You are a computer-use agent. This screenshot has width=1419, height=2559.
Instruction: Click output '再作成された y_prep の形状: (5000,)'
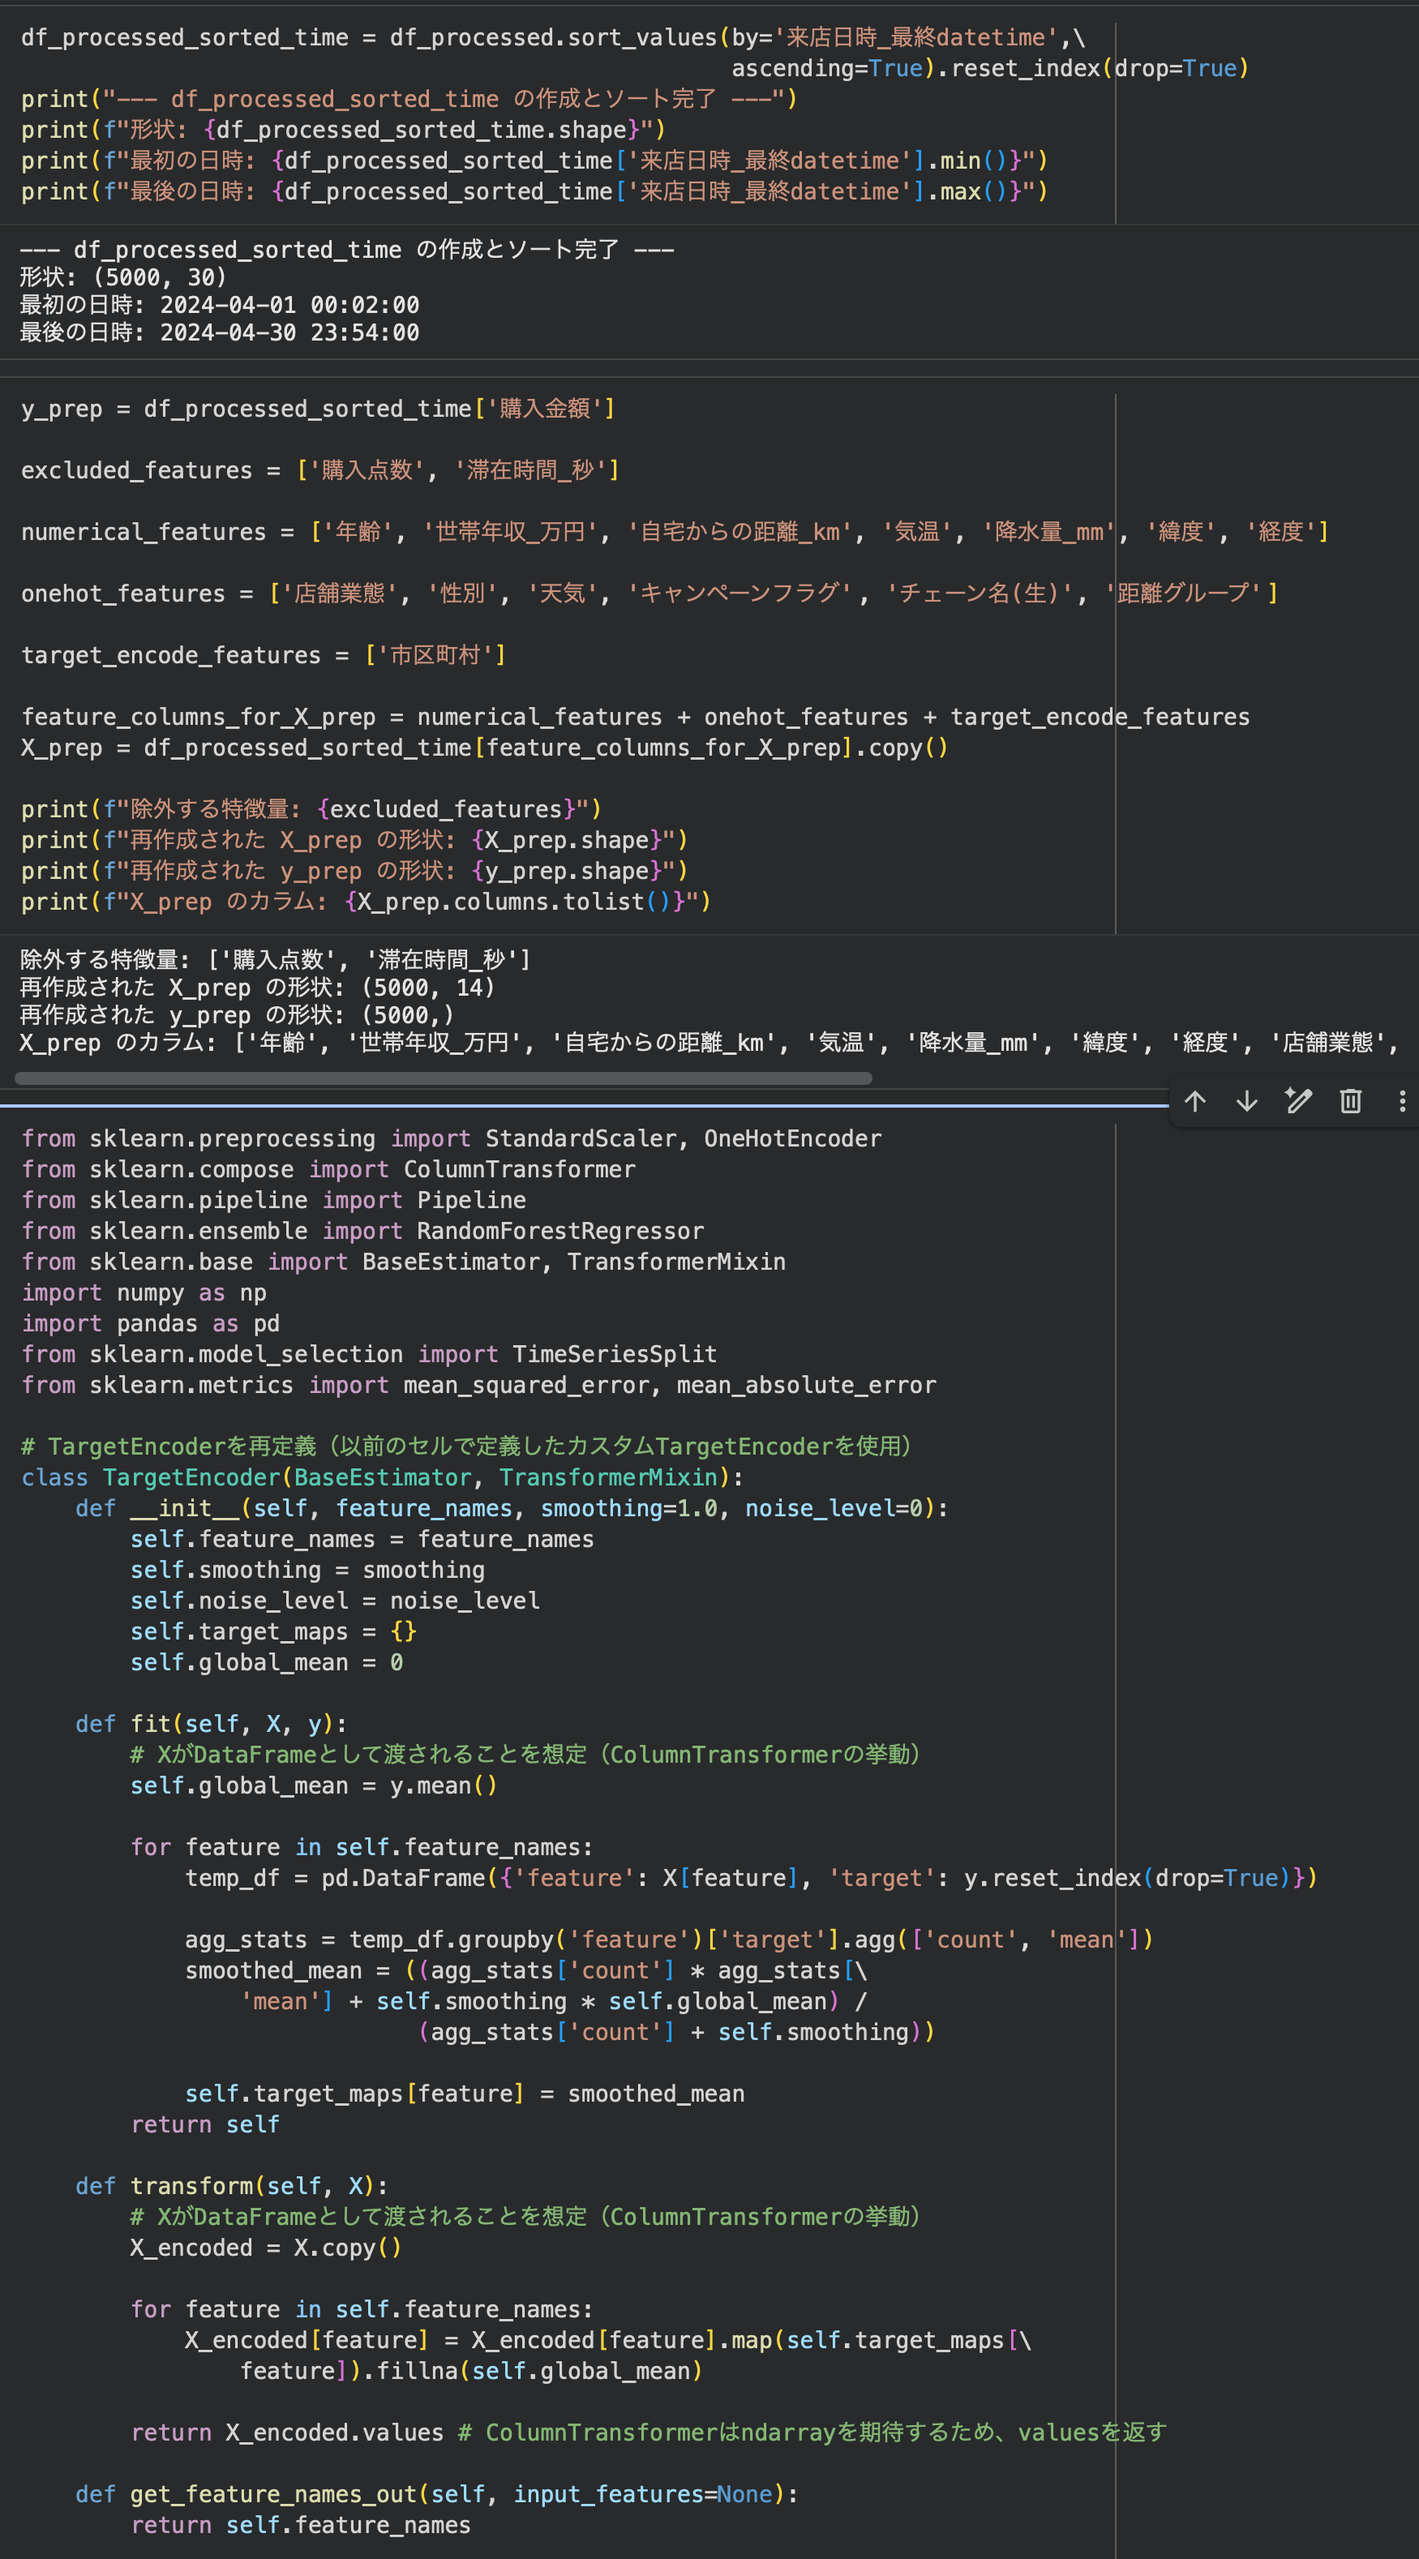(x=237, y=1015)
